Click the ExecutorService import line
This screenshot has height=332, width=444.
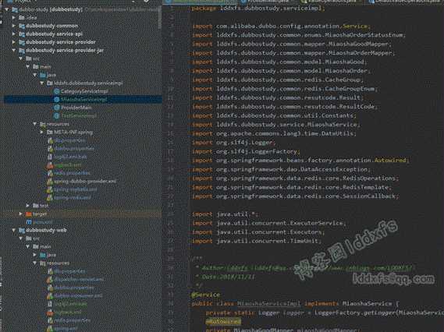269,224
